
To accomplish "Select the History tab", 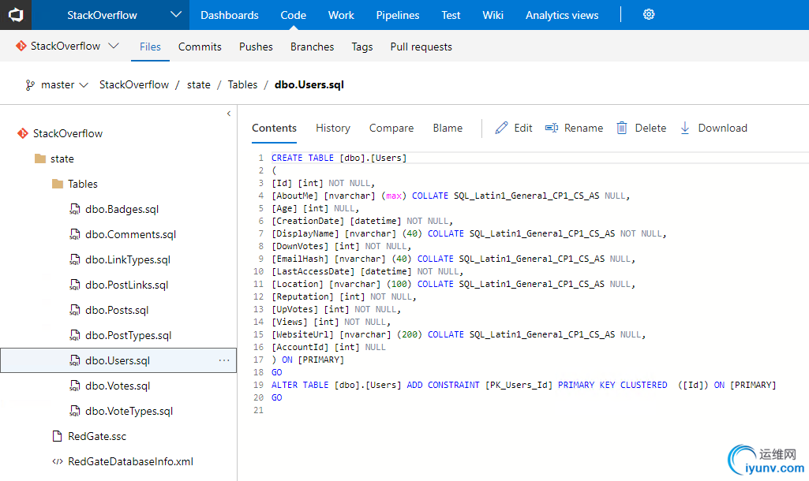I will click(x=333, y=128).
